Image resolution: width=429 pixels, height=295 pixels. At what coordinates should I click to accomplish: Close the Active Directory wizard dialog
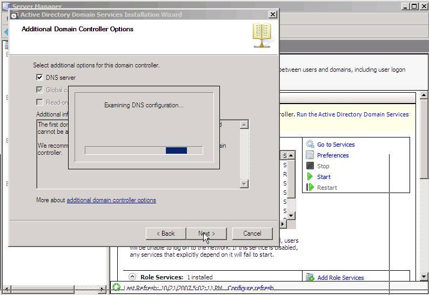coord(272,15)
